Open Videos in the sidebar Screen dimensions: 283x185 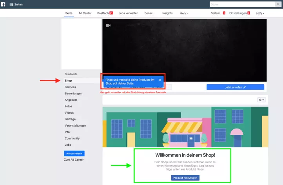tap(69, 112)
